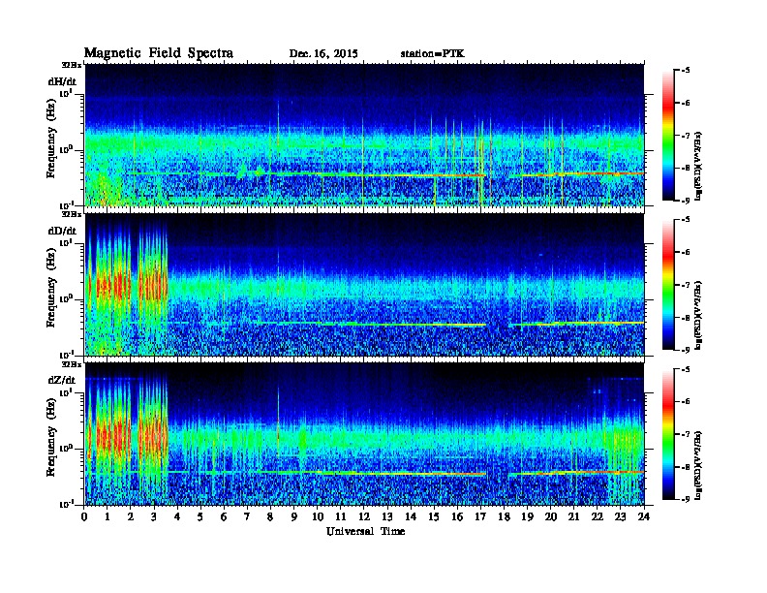Click the dD/dt spectrogram plot area
The height and width of the screenshot is (593, 767).
point(364,285)
